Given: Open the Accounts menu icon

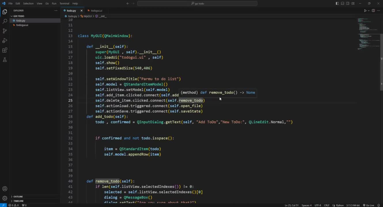Looking at the screenshot, I should pyautogui.click(x=5, y=189).
